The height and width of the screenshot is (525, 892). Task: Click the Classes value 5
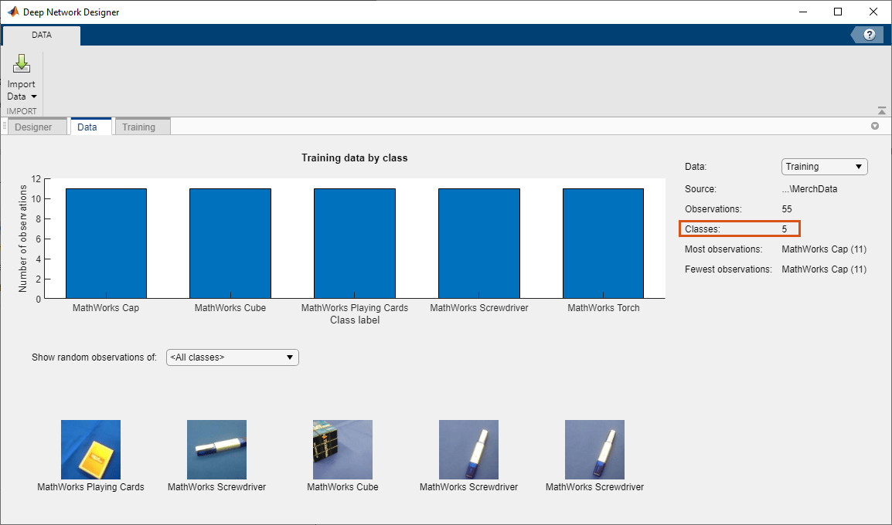click(x=785, y=229)
